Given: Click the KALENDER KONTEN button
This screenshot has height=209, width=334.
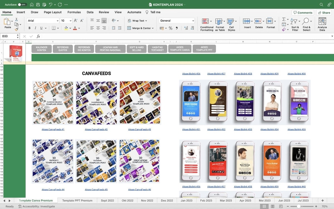Looking at the screenshot, I should pyautogui.click(x=41, y=49).
